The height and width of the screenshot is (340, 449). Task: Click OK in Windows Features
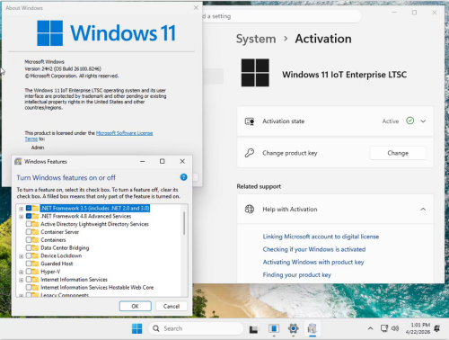(x=136, y=306)
